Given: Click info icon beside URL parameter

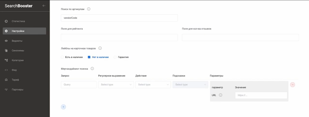Looking at the screenshot, I should click(220, 95).
